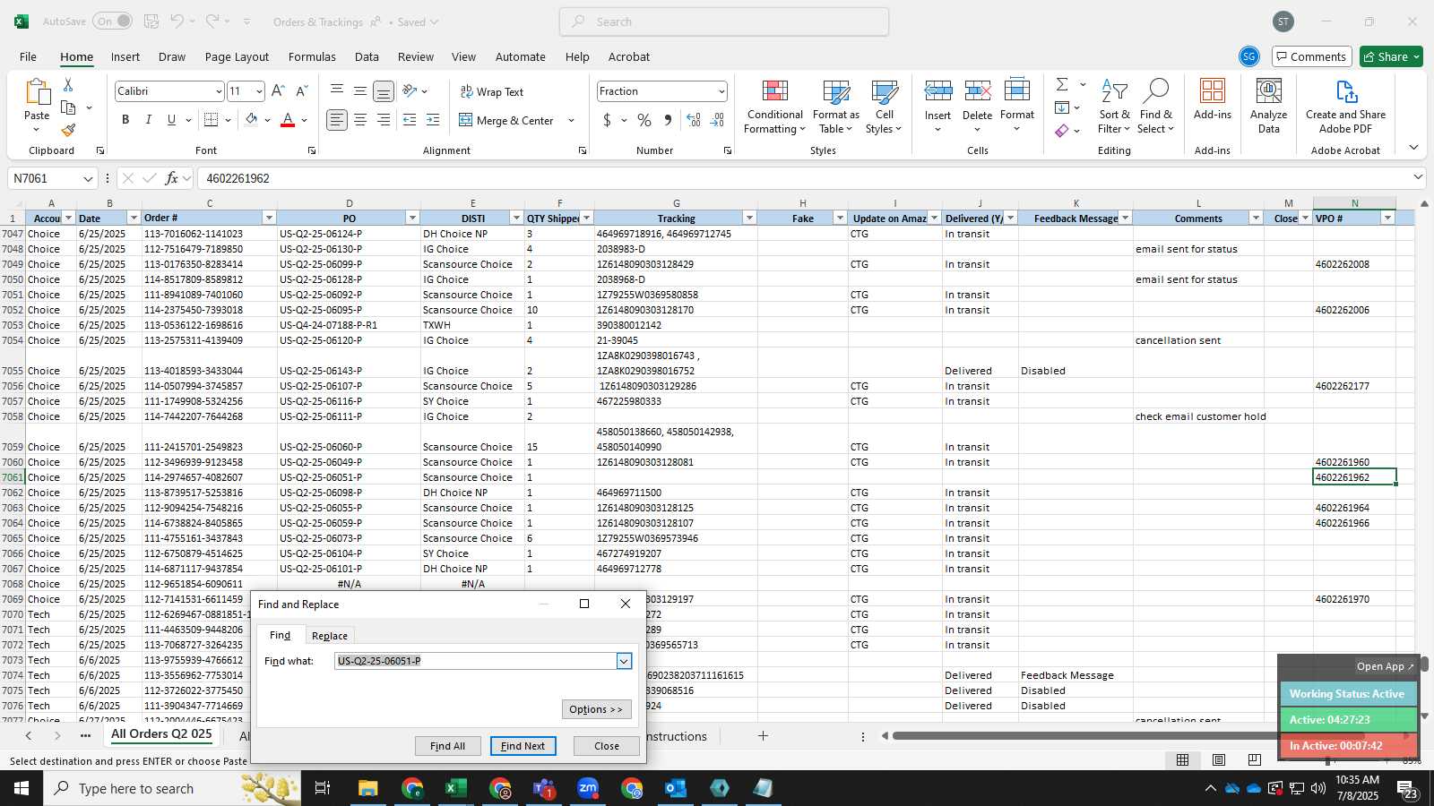Click AutoSum sigma icon
This screenshot has height=806, width=1434.
tap(1062, 84)
